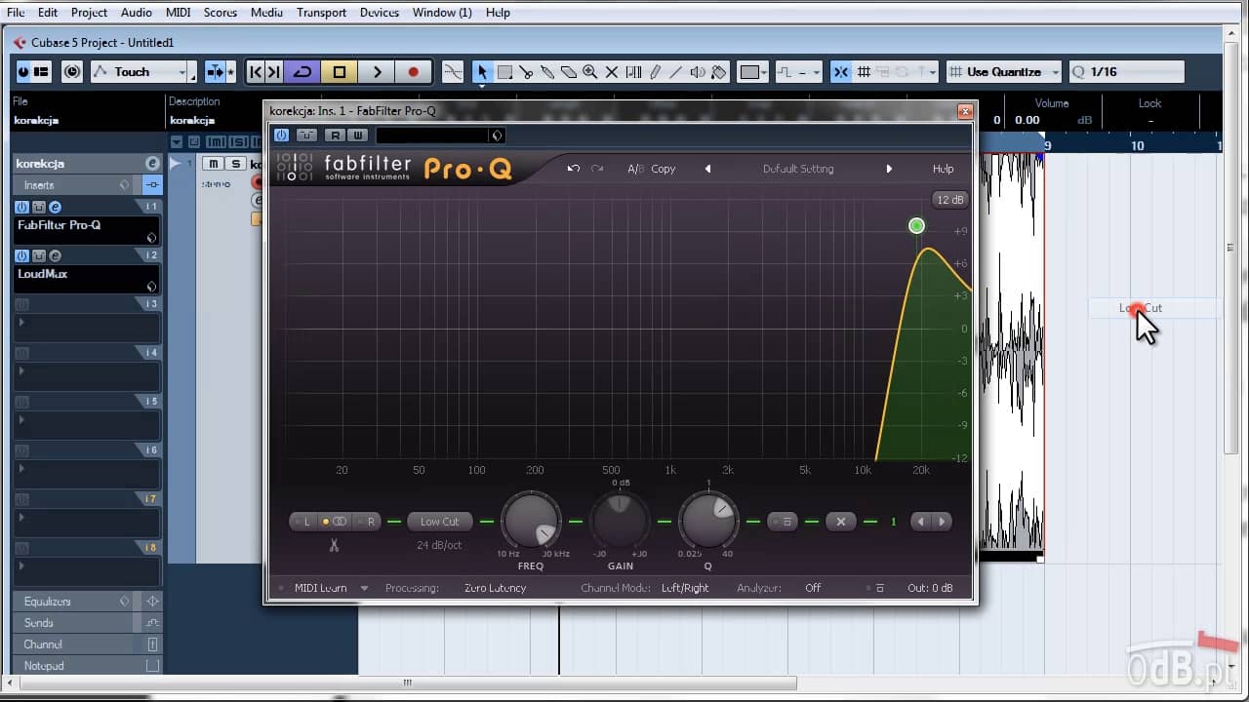Open the File menu
1249x702 pixels.
coord(16,12)
